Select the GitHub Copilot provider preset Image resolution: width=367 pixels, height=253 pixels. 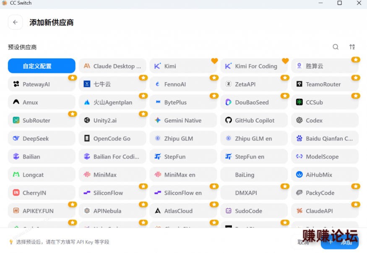pos(254,120)
